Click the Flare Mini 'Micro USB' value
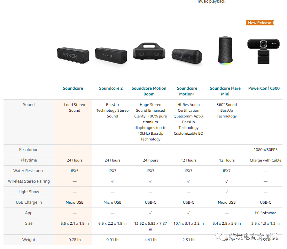Viewport: 287px width, 249px height. (x=227, y=202)
